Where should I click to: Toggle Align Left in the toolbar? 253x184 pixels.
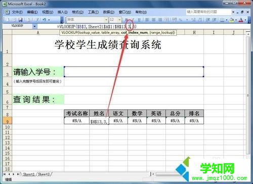click(x=147, y=20)
